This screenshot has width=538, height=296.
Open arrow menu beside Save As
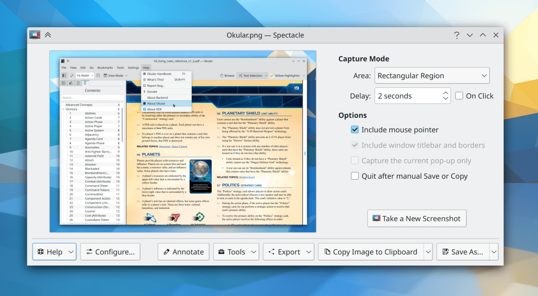493,252
